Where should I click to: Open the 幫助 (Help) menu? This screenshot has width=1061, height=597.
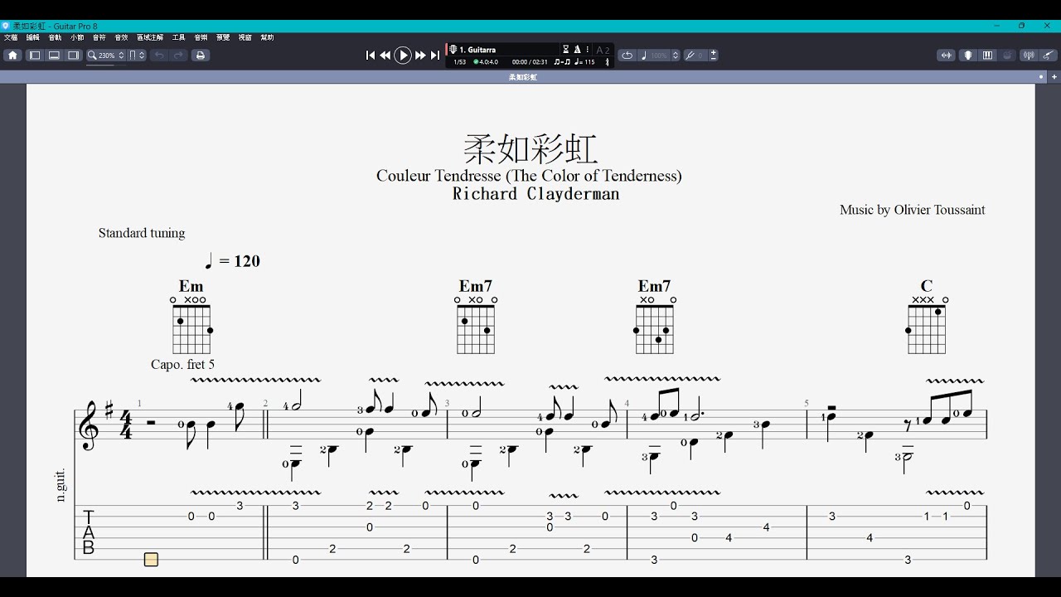(267, 37)
